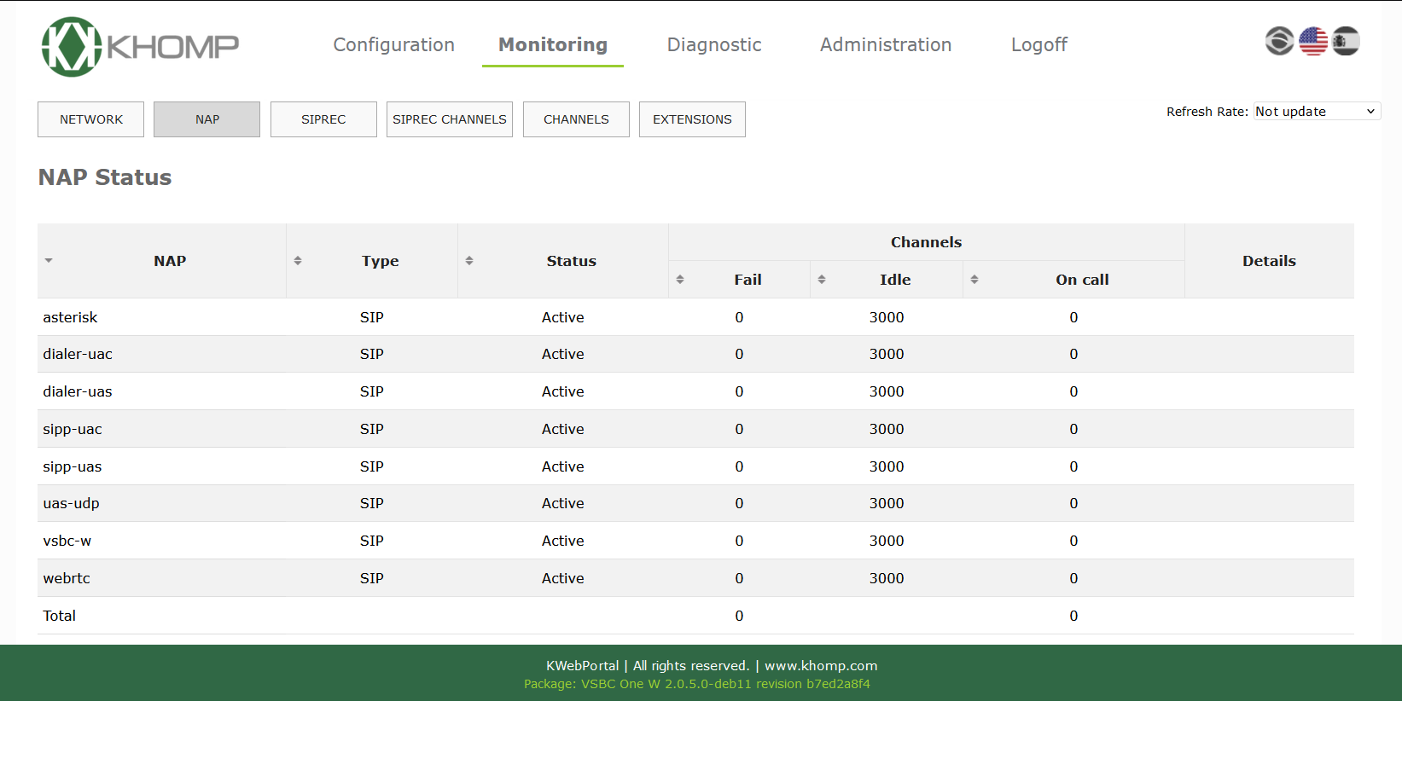
Task: Select the webrtc row in the table
Action: [x=67, y=578]
